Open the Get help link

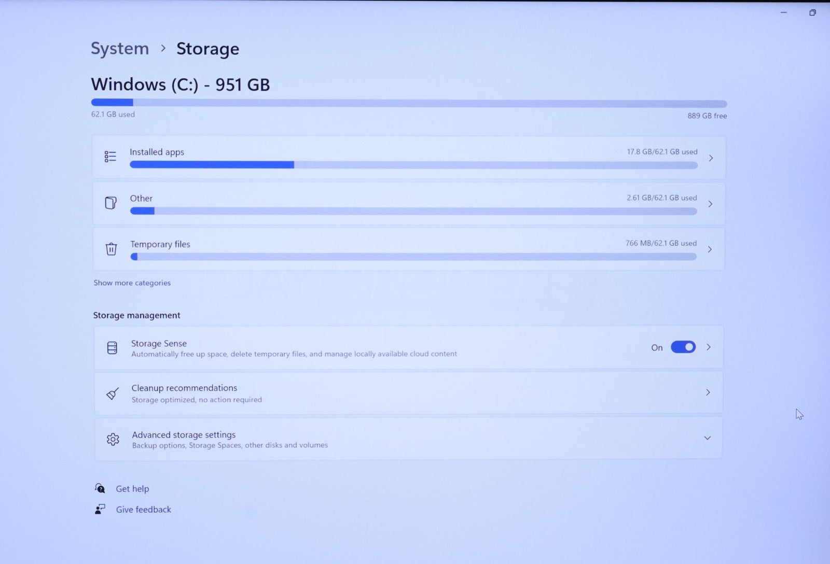pos(132,489)
